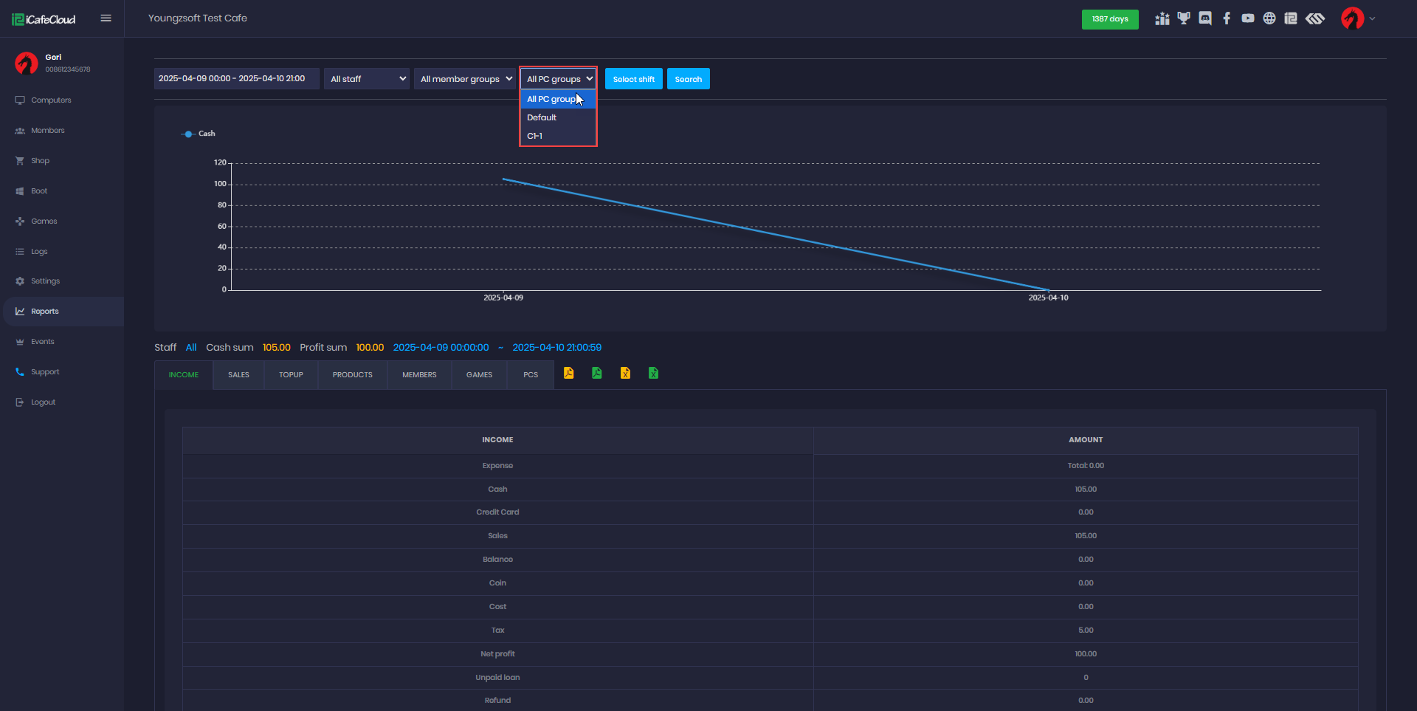This screenshot has width=1417, height=711.
Task: Click the trophy ranking icon in the header
Action: pyautogui.click(x=1184, y=18)
